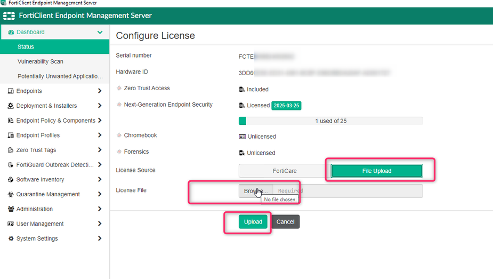Click the Endpoints sidebar icon

[x=11, y=91]
